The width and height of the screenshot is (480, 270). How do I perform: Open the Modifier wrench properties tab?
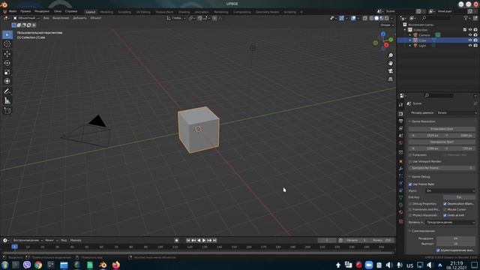click(401, 169)
